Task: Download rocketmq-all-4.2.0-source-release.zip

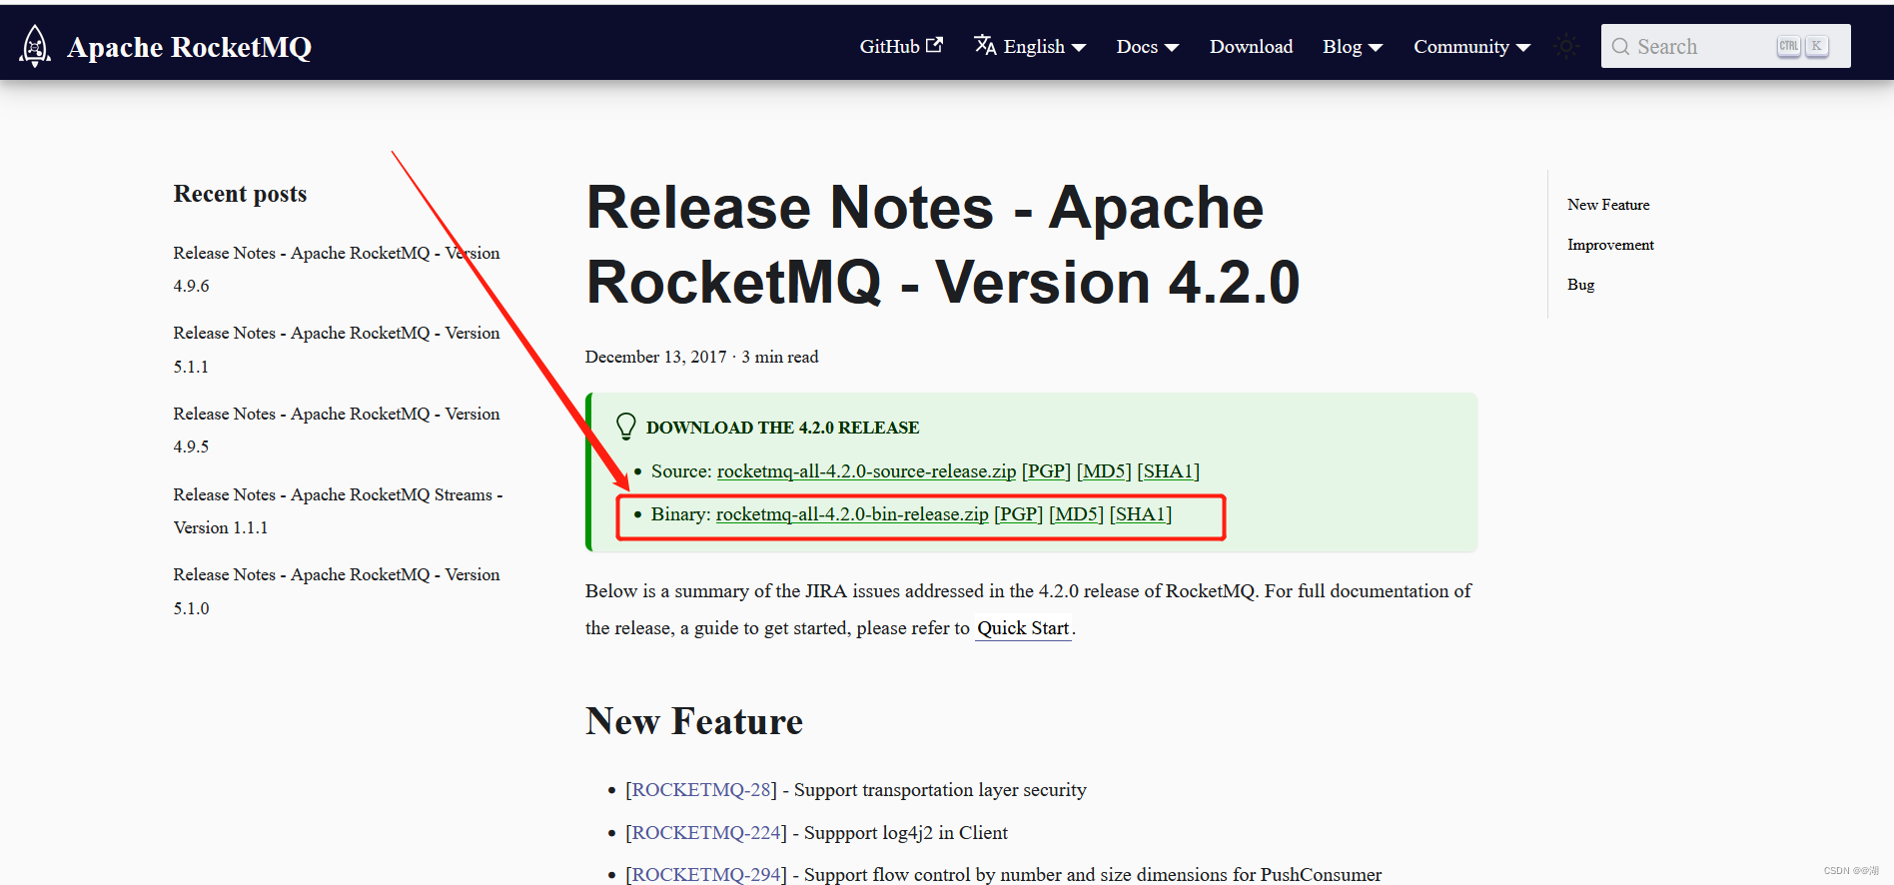Action: coord(866,471)
